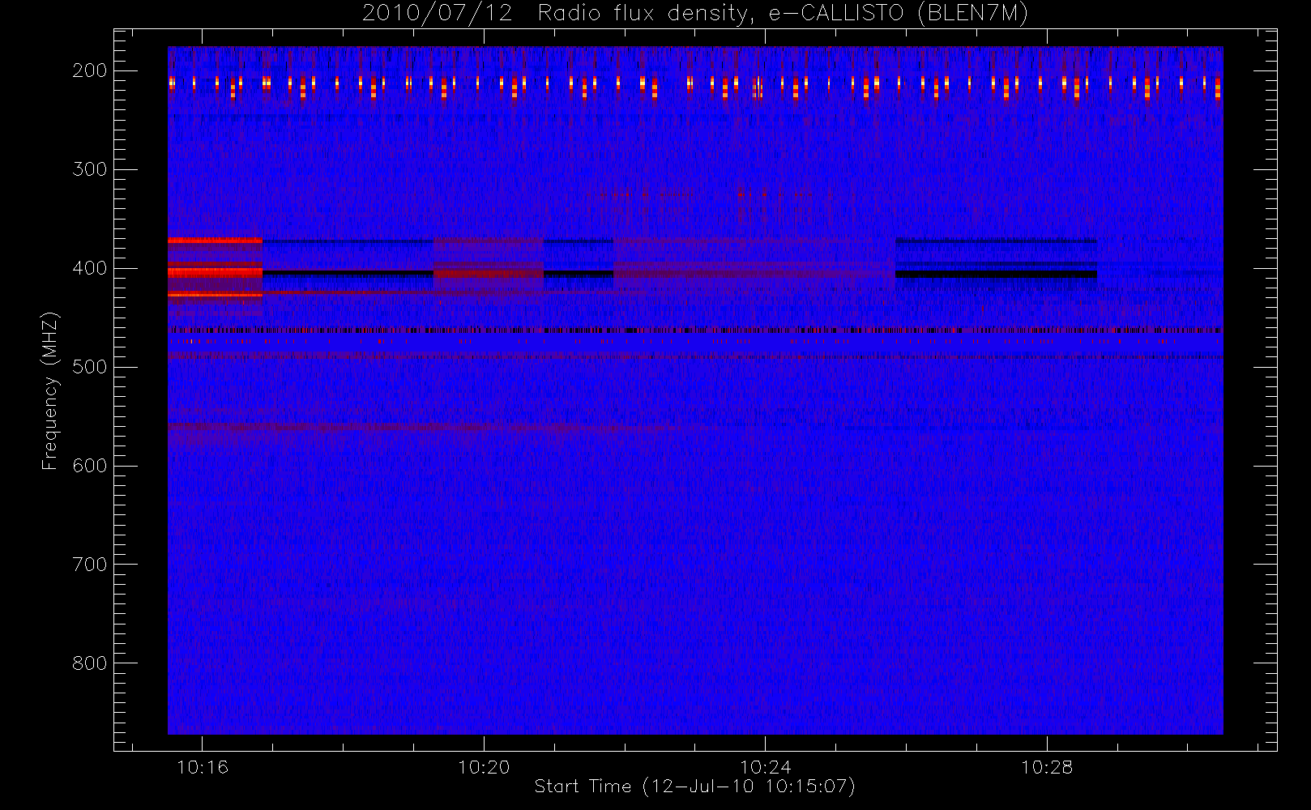Click the 800 frequency tick label

click(90, 663)
